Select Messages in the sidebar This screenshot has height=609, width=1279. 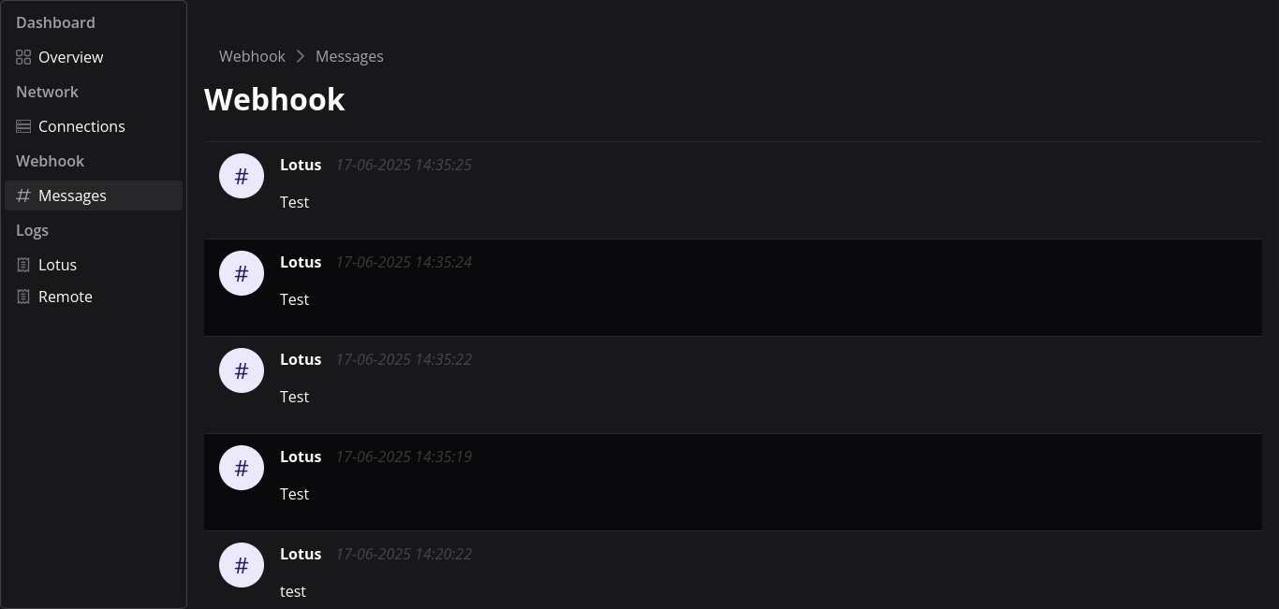coord(72,196)
